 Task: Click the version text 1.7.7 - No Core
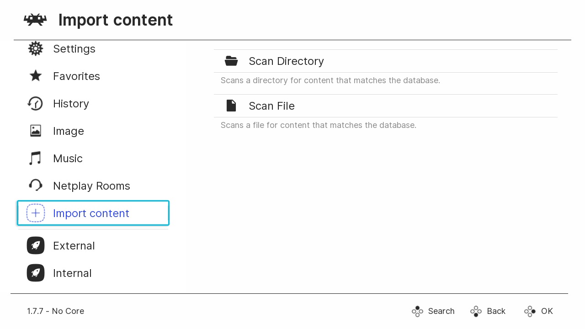click(x=55, y=311)
